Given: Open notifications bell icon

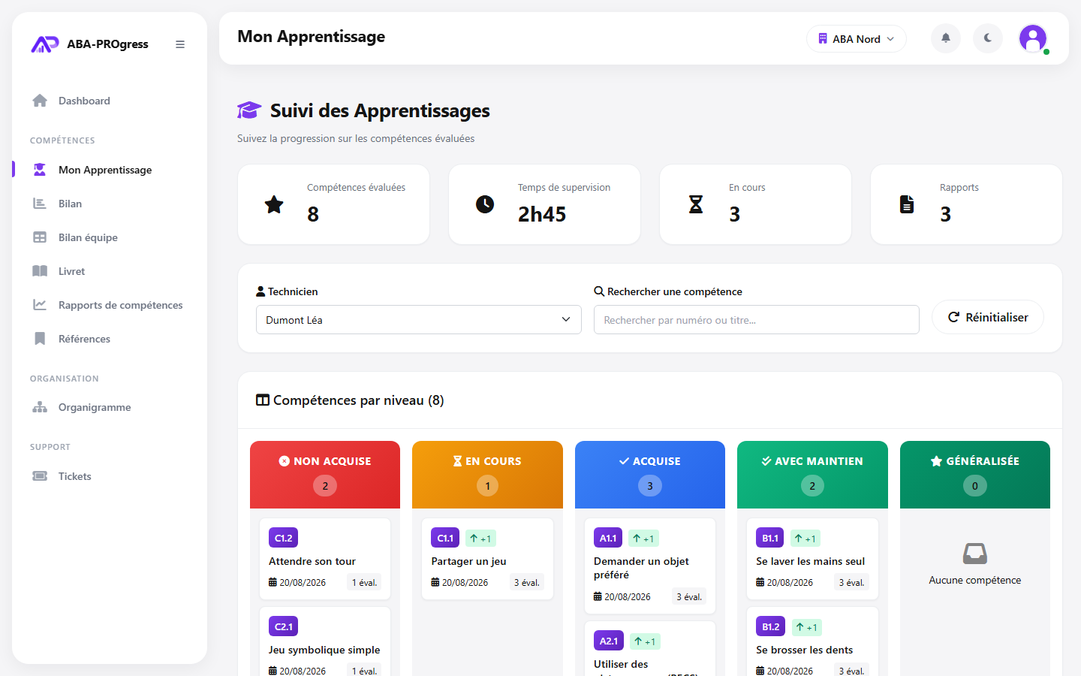Looking at the screenshot, I should (946, 38).
